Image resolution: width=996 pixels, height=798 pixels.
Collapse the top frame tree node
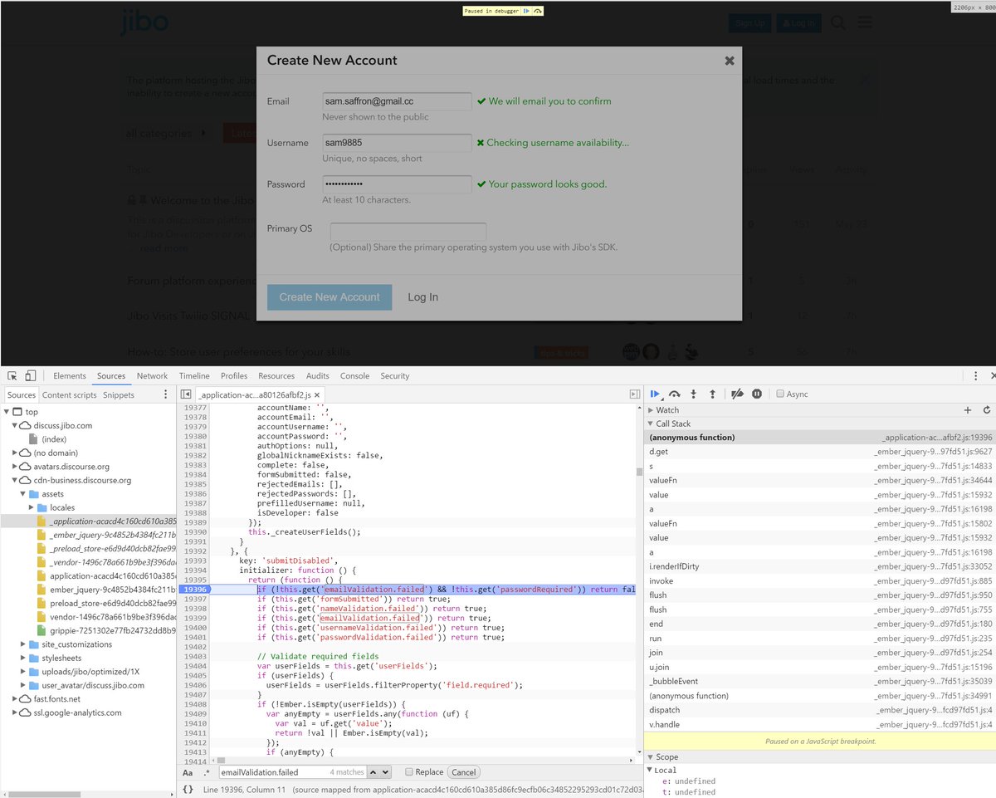click(x=7, y=412)
